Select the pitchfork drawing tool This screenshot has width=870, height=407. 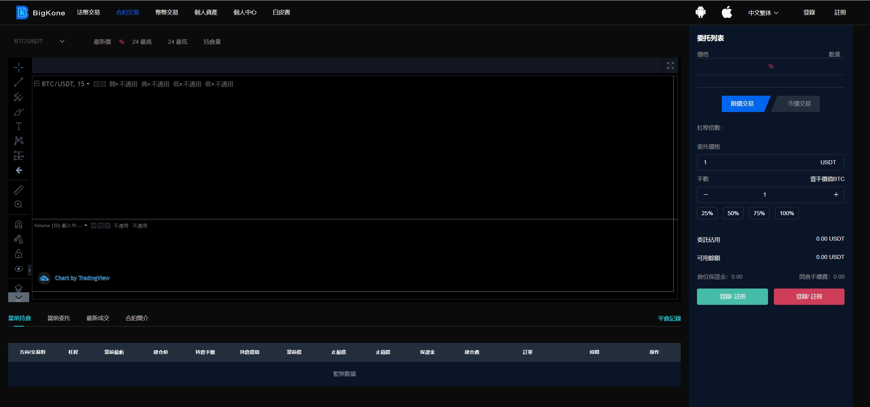(19, 97)
